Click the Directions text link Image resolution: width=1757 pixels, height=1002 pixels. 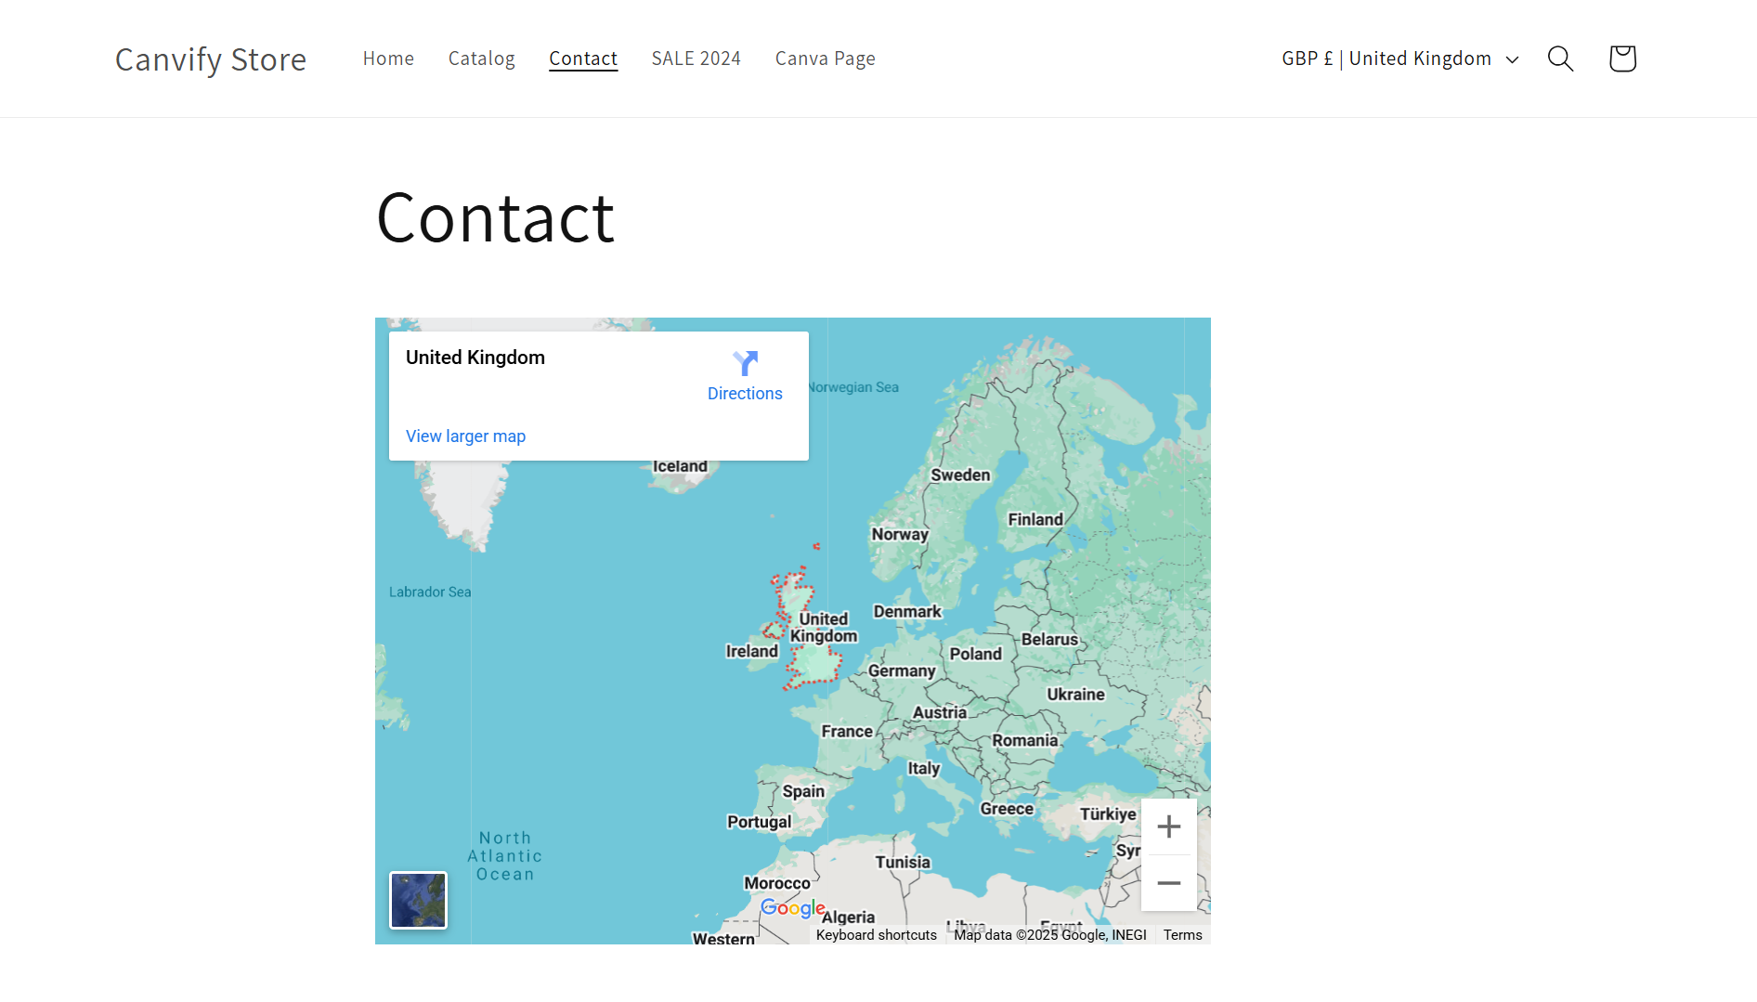[745, 394]
